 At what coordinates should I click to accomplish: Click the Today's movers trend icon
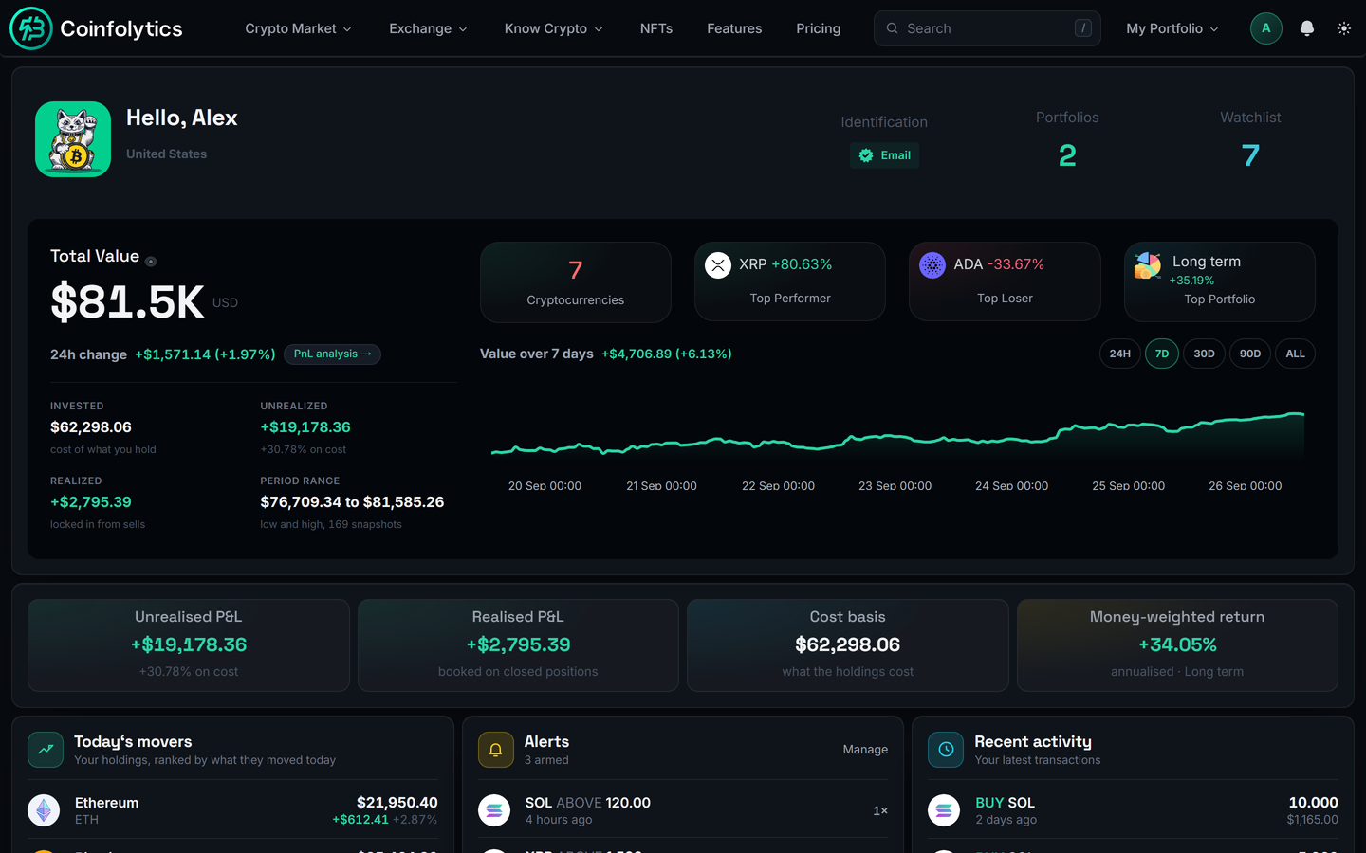point(46,750)
